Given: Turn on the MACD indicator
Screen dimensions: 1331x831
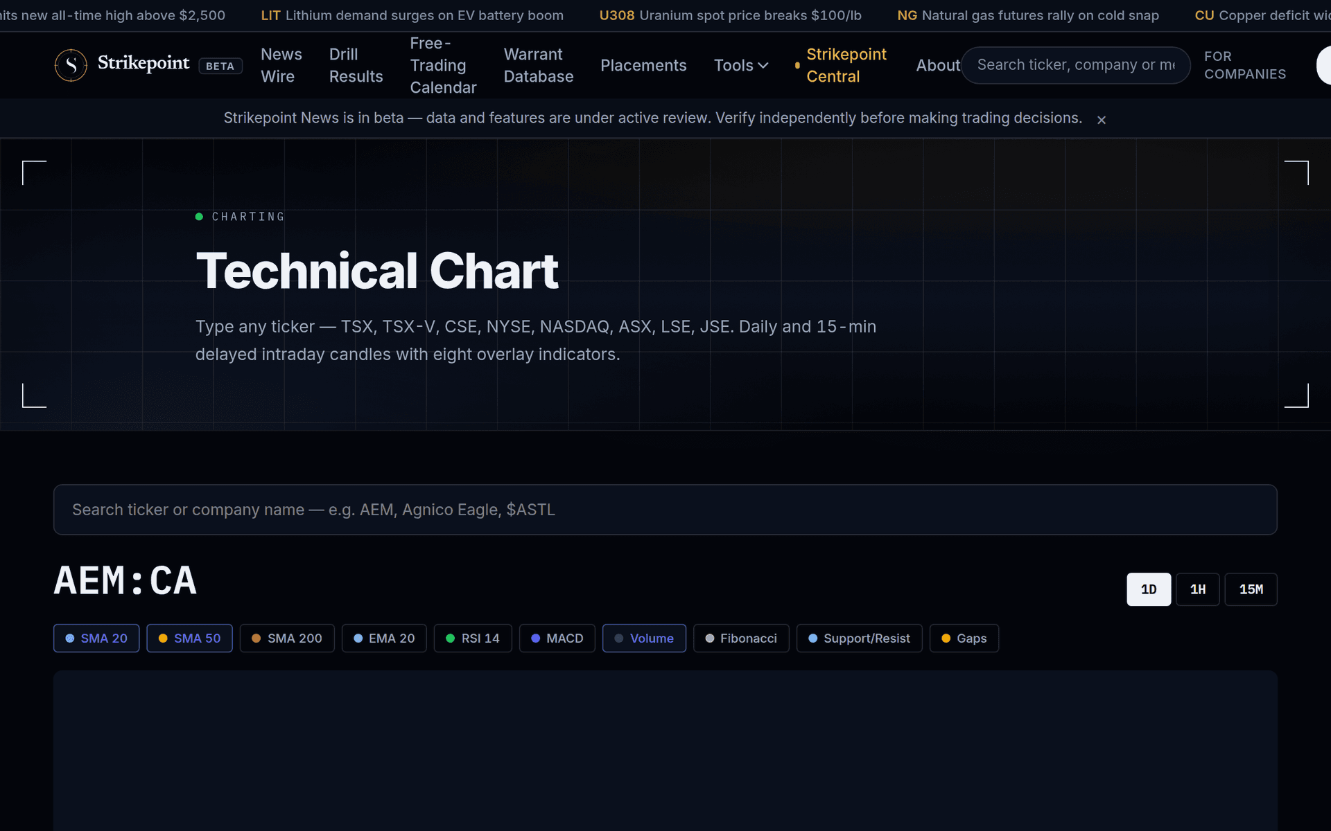Looking at the screenshot, I should 557,638.
